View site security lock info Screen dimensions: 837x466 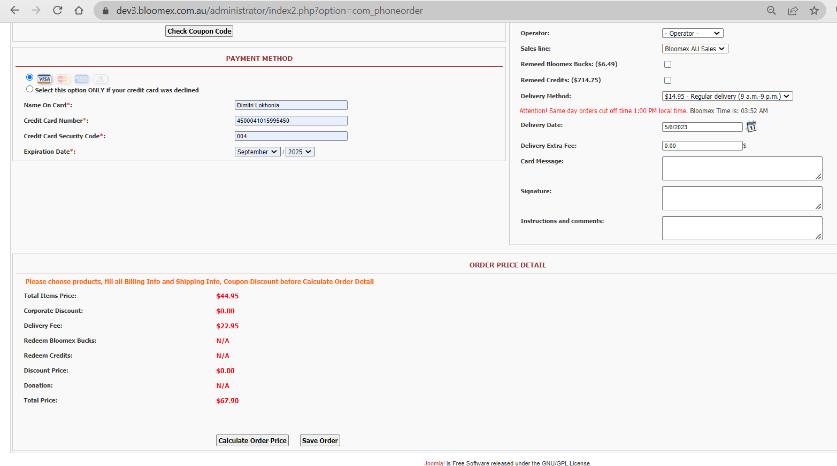point(105,11)
